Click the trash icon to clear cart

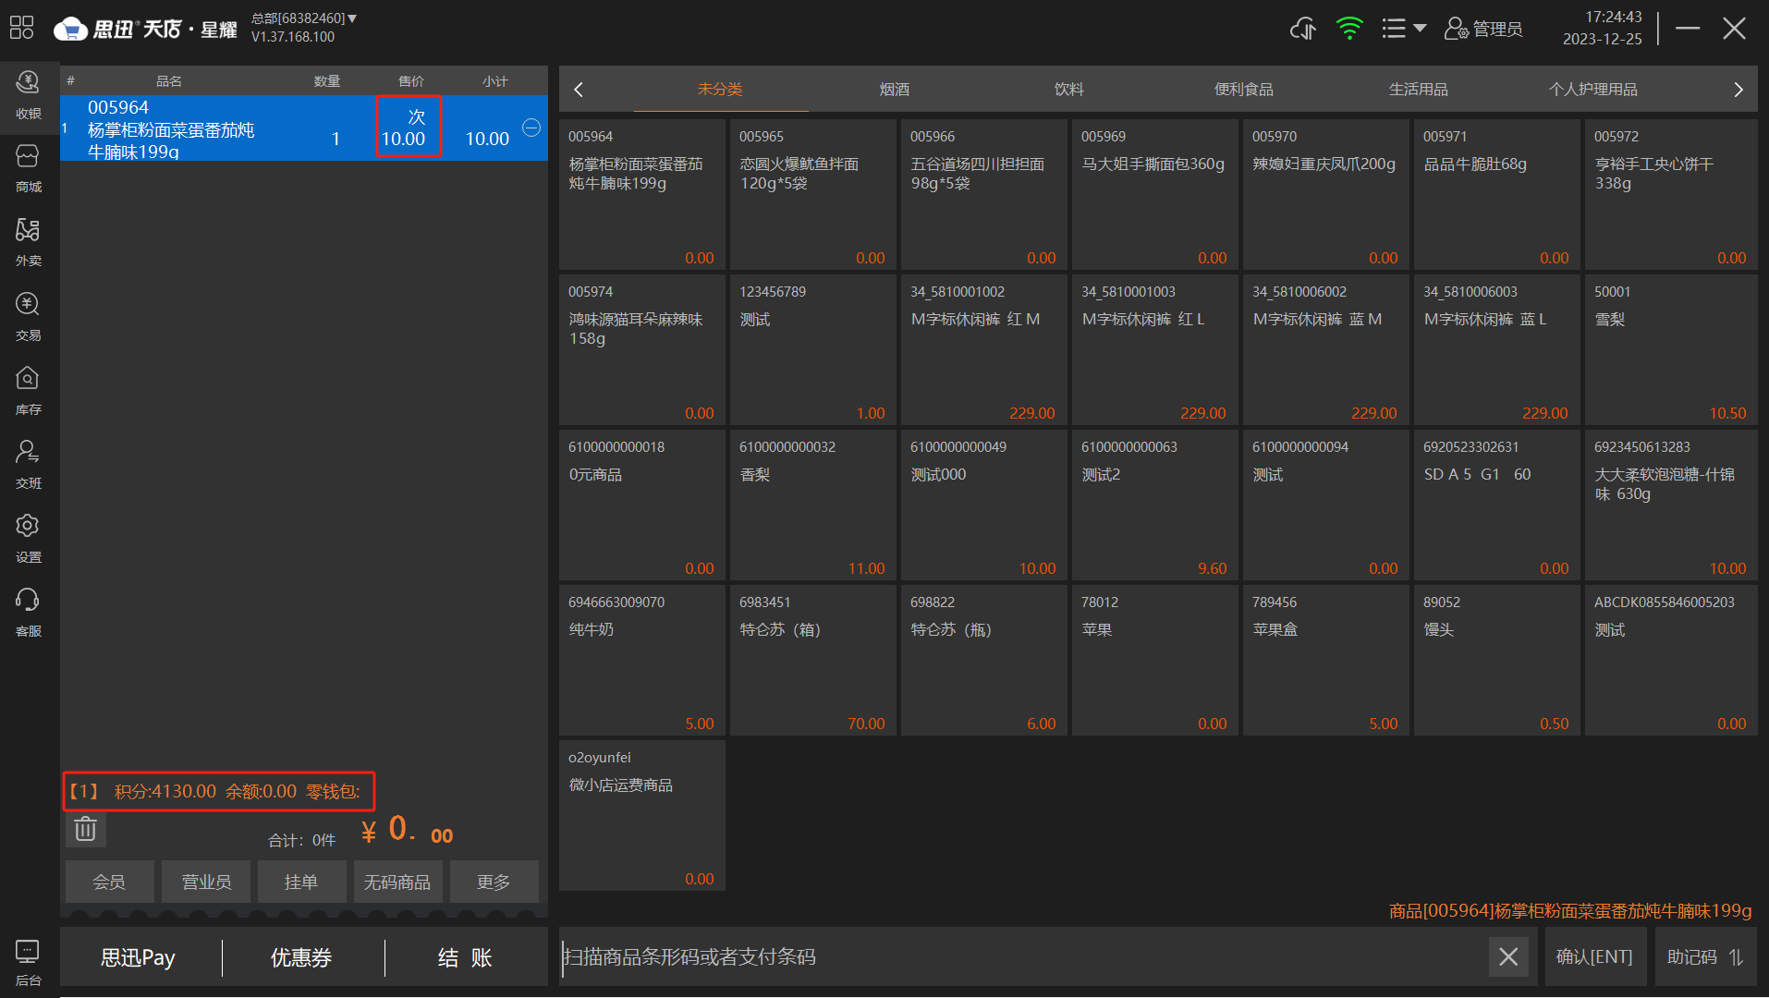(86, 829)
